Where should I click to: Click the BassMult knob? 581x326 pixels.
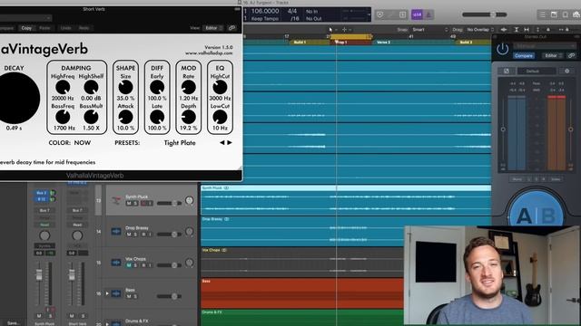(91, 117)
